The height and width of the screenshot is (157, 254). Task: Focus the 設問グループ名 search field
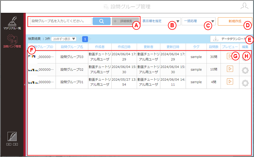click(61, 21)
